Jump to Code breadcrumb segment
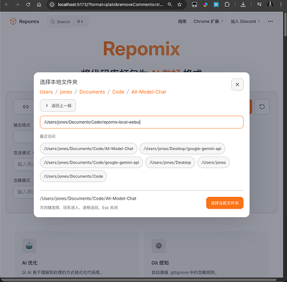Viewport: 287px width, 282px height. 118,92
